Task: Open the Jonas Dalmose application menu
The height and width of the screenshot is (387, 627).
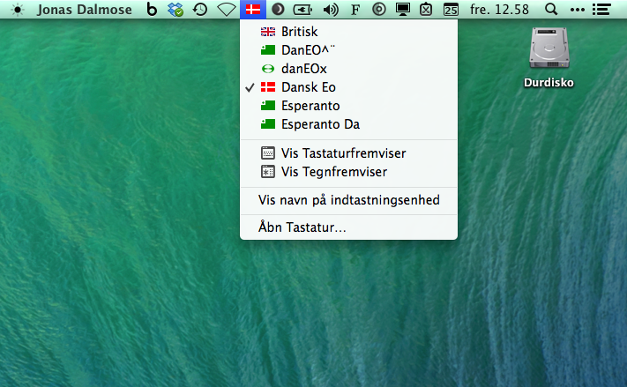Action: coord(84,11)
